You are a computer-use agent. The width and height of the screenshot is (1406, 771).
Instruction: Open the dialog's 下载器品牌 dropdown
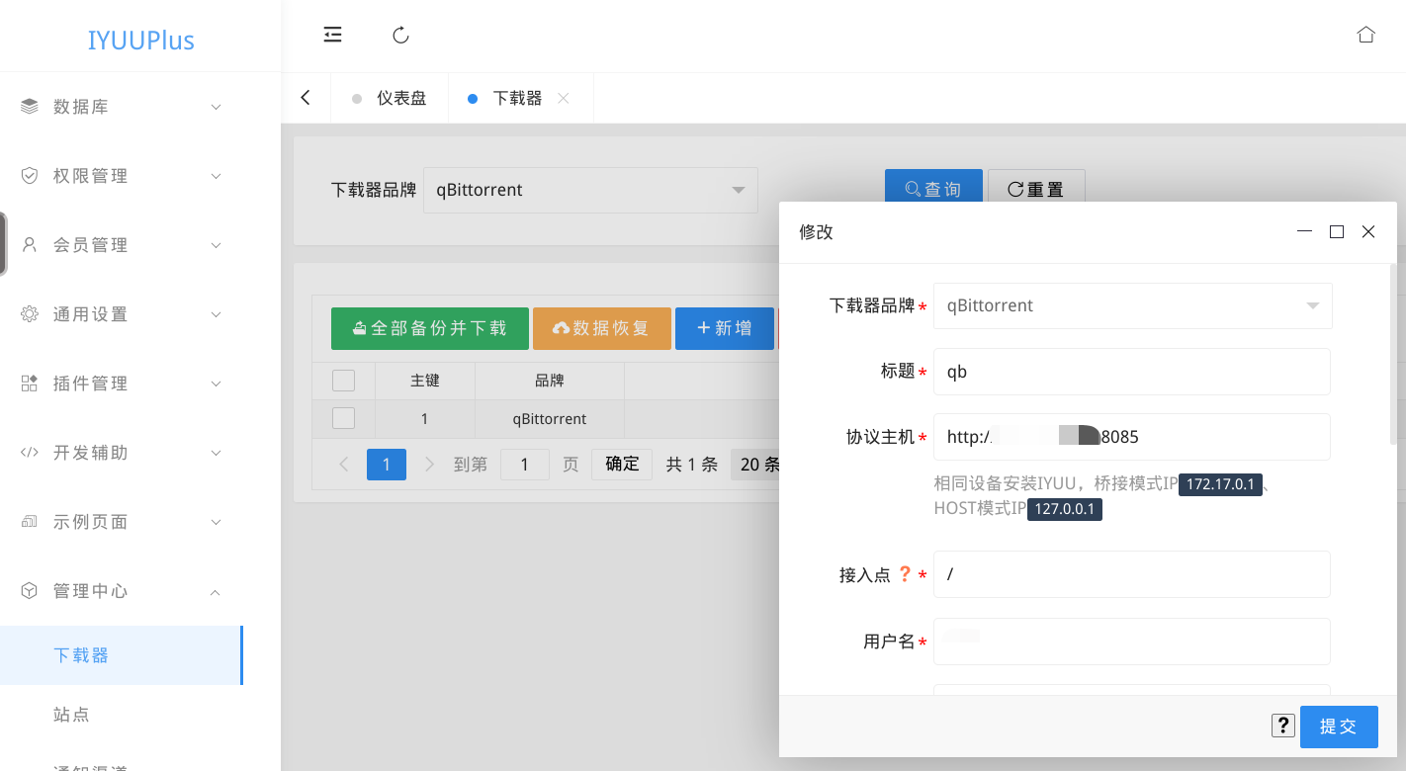click(1133, 305)
